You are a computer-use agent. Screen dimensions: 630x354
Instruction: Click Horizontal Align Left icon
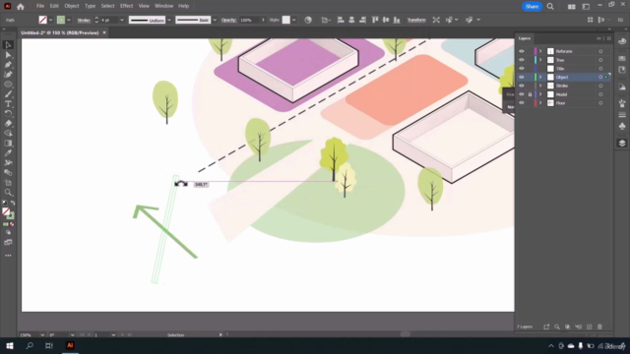(x=341, y=20)
